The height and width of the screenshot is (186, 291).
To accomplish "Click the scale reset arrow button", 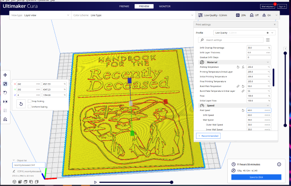I will 21,104.
